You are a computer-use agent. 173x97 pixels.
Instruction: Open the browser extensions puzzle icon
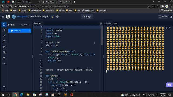coord(162,6)
